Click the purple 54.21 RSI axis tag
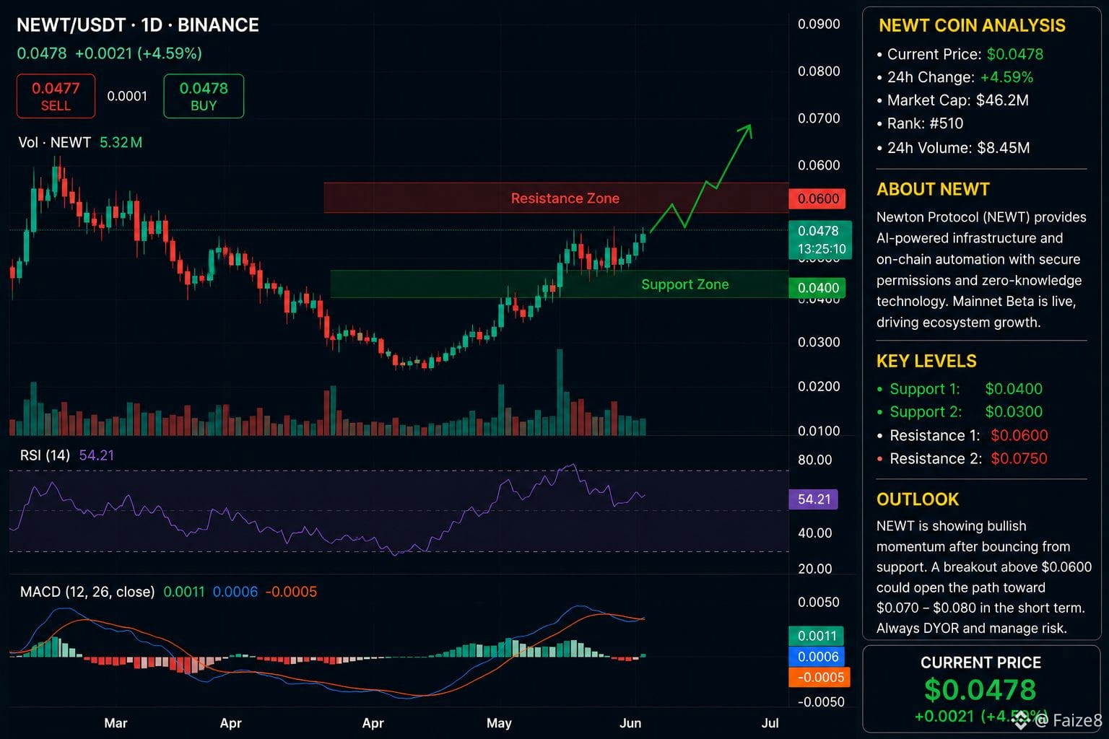The image size is (1109, 739). (814, 499)
